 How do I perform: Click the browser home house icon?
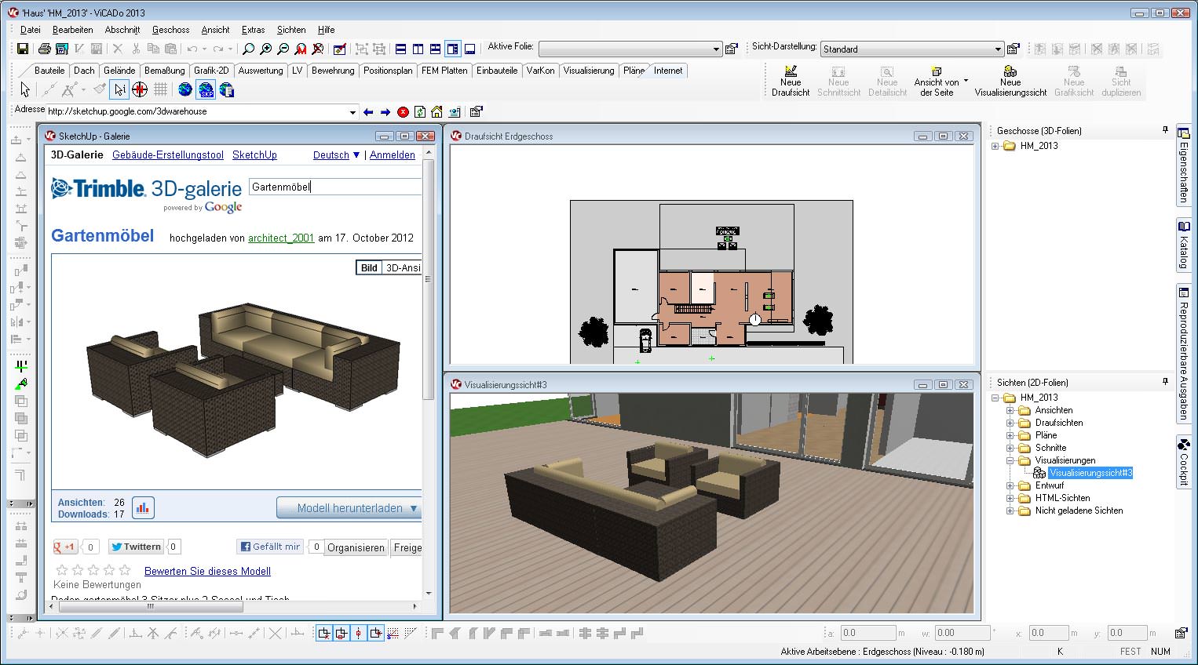coord(437,112)
